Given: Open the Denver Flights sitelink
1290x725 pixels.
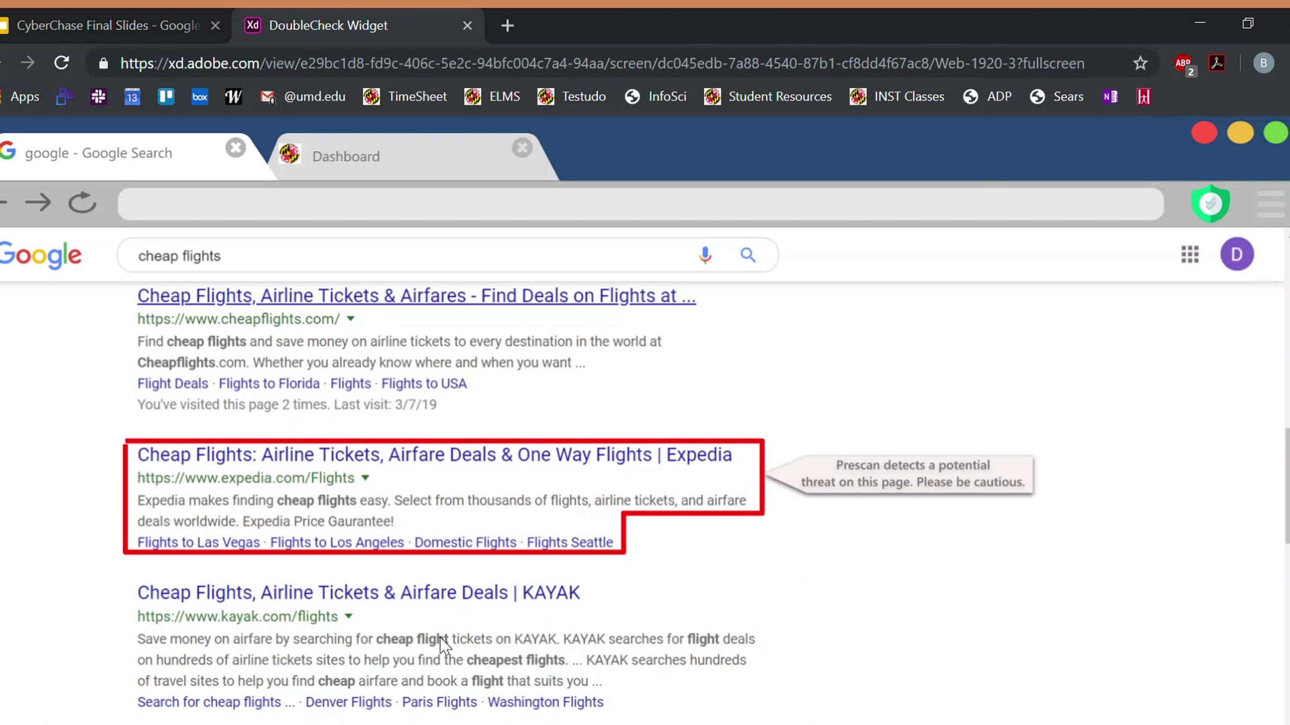Looking at the screenshot, I should [x=348, y=702].
